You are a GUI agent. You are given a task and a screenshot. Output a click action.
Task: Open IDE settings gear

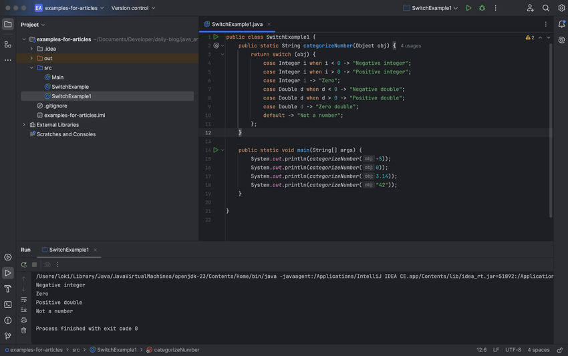[x=561, y=8]
